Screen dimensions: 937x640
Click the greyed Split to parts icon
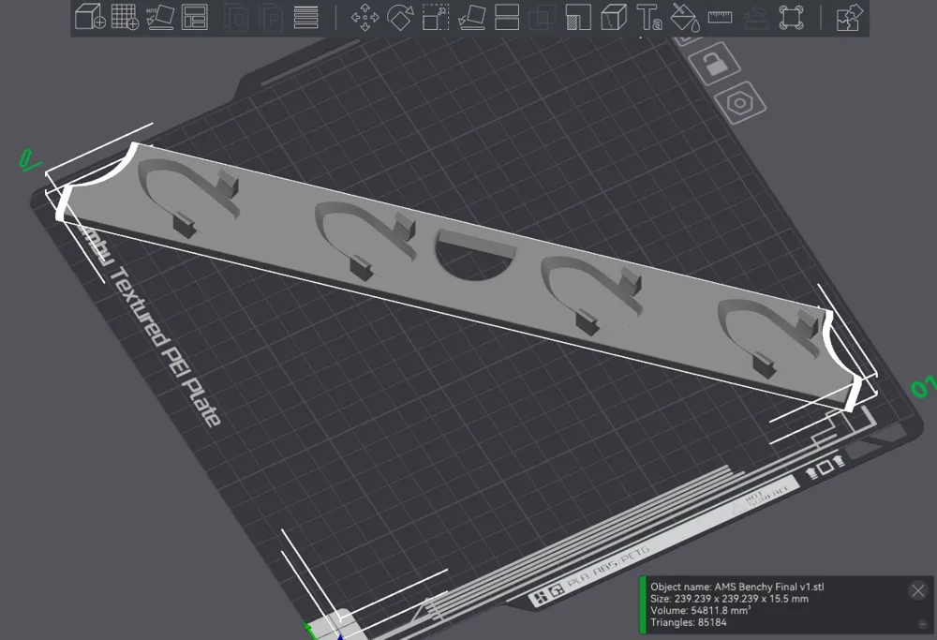point(271,17)
